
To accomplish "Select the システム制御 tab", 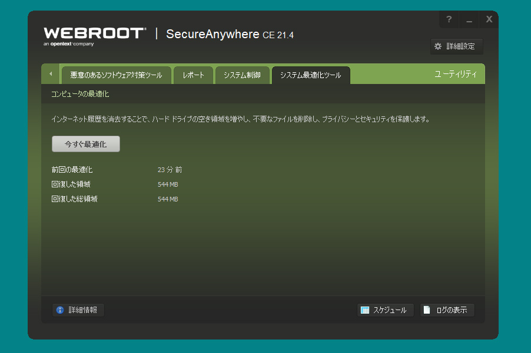I will pyautogui.click(x=242, y=75).
